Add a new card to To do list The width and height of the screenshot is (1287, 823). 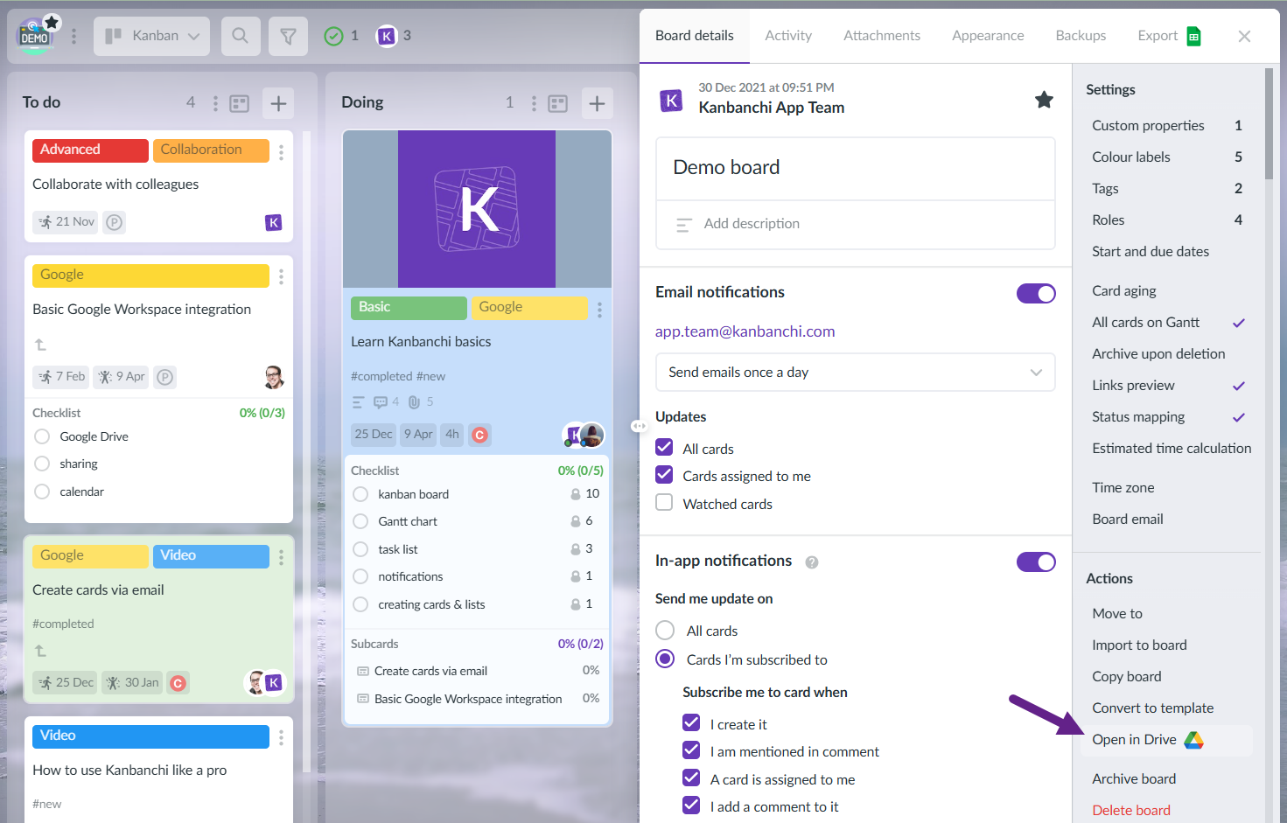click(x=278, y=103)
